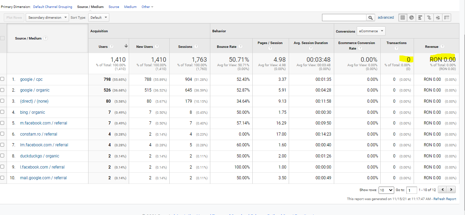This screenshot has width=465, height=215.
Task: Sort by the Bounce Rate column header
Action: pos(227,46)
